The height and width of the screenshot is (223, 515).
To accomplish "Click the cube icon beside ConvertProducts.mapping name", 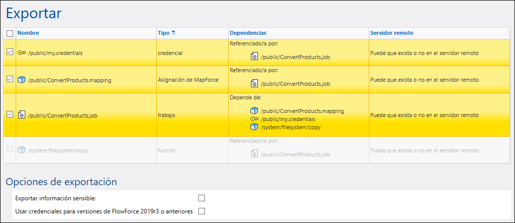I will point(22,80).
